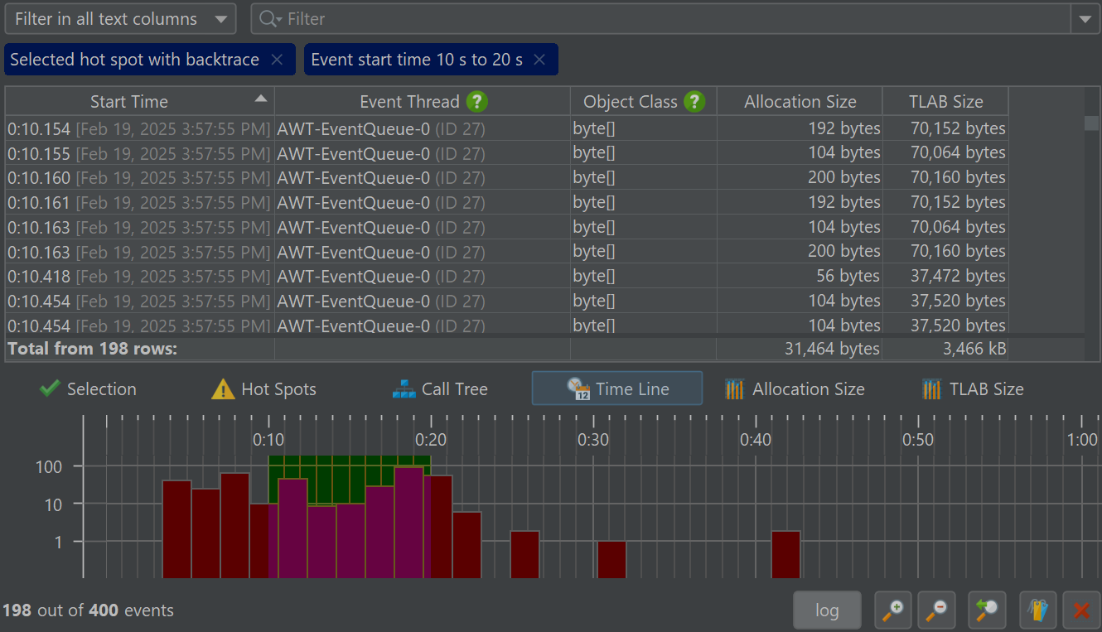Sort by the TLAB Size column header
Image resolution: width=1102 pixels, height=632 pixels.
point(945,102)
